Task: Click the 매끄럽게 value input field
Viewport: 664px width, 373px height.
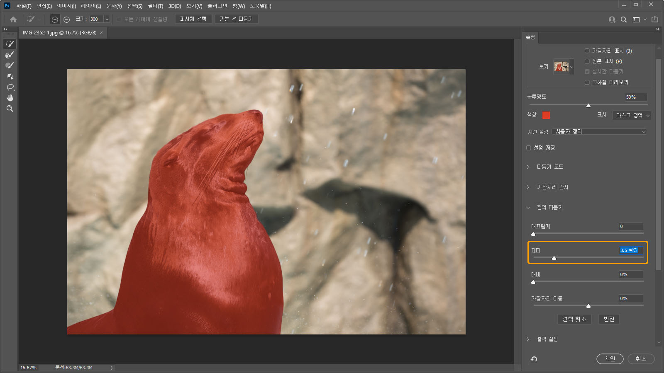Action: tap(631, 227)
